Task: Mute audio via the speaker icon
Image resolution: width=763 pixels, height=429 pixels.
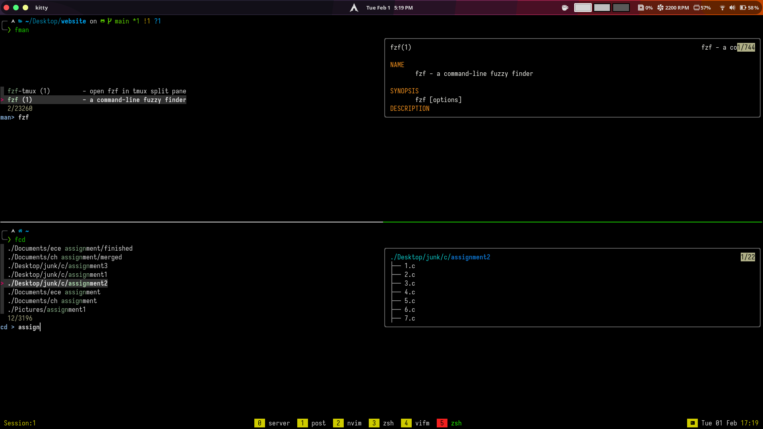Action: coord(732,8)
